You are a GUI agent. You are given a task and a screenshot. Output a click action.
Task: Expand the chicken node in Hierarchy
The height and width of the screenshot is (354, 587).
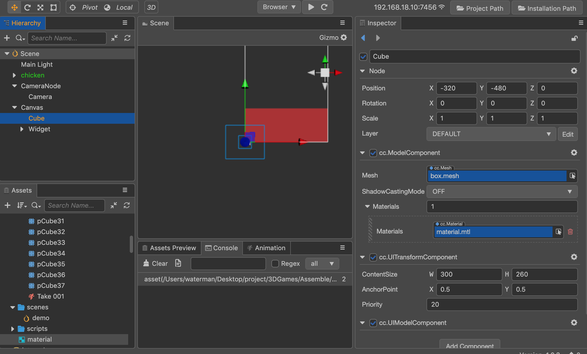point(14,75)
